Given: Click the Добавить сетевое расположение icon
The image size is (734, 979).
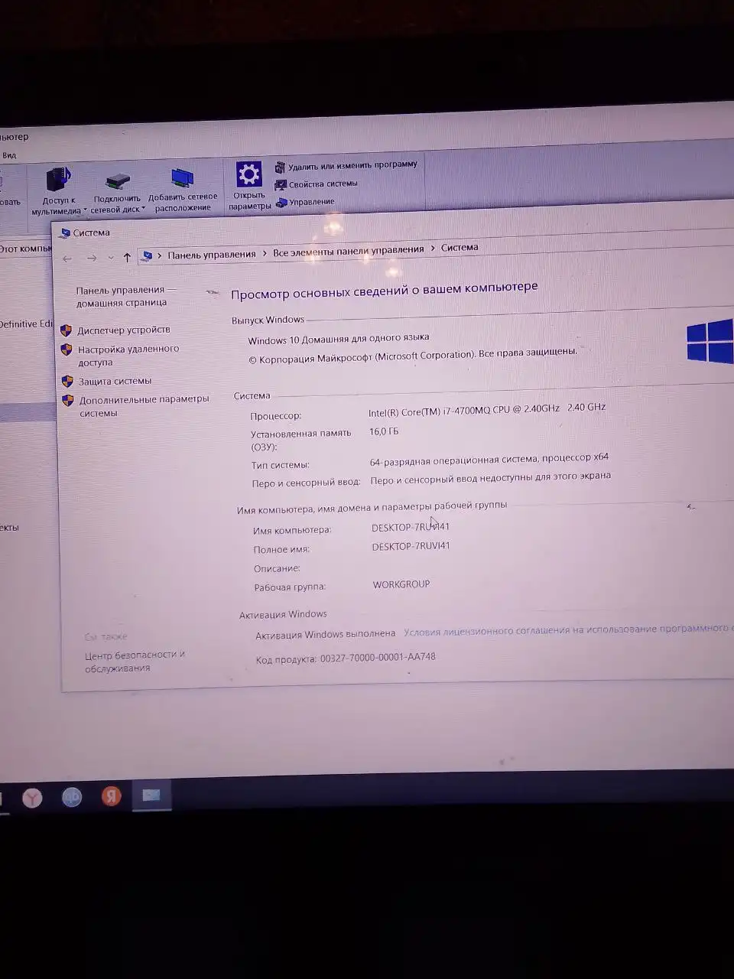Looking at the screenshot, I should (183, 180).
